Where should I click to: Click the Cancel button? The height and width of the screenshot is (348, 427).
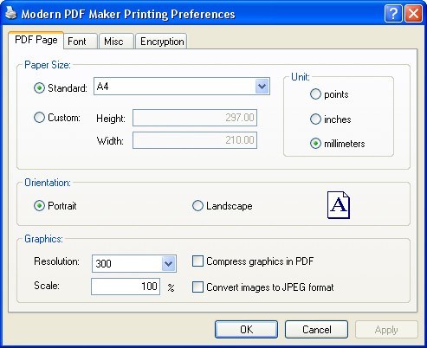point(316,329)
